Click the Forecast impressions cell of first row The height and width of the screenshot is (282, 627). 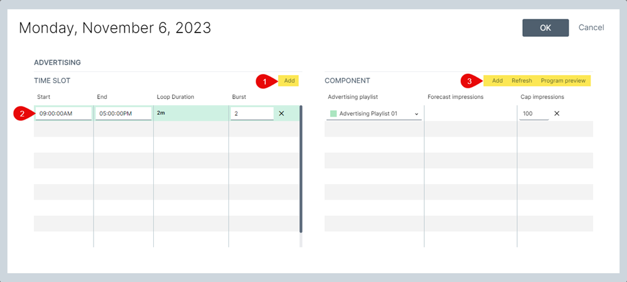[471, 113]
